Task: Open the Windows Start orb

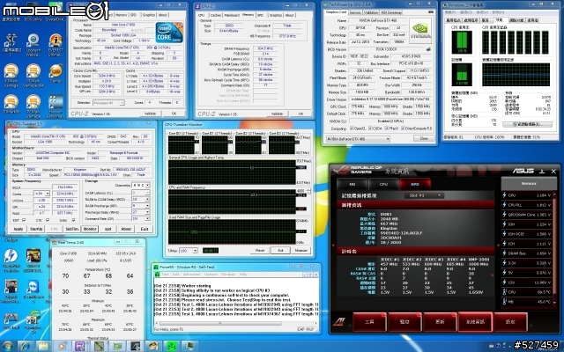Action: coord(8,346)
